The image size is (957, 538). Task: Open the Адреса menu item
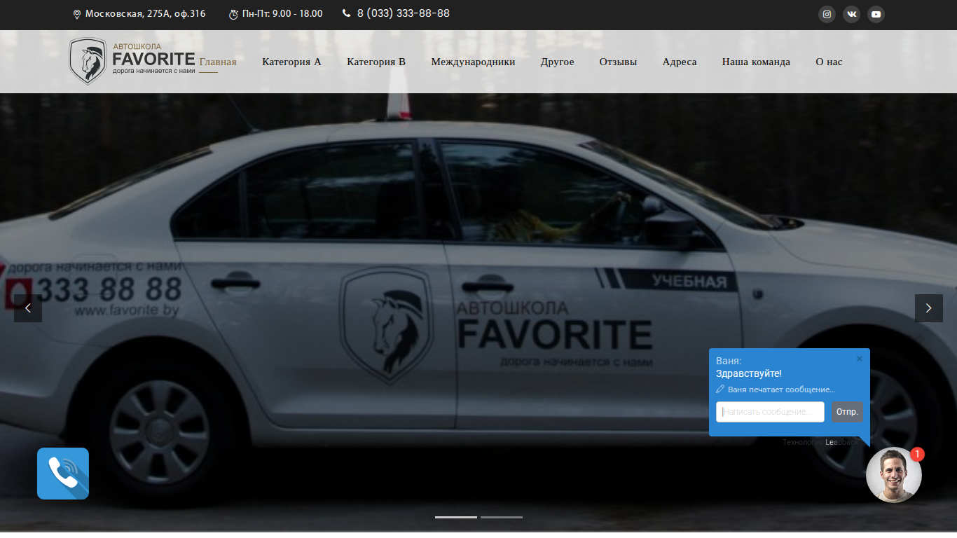point(680,62)
